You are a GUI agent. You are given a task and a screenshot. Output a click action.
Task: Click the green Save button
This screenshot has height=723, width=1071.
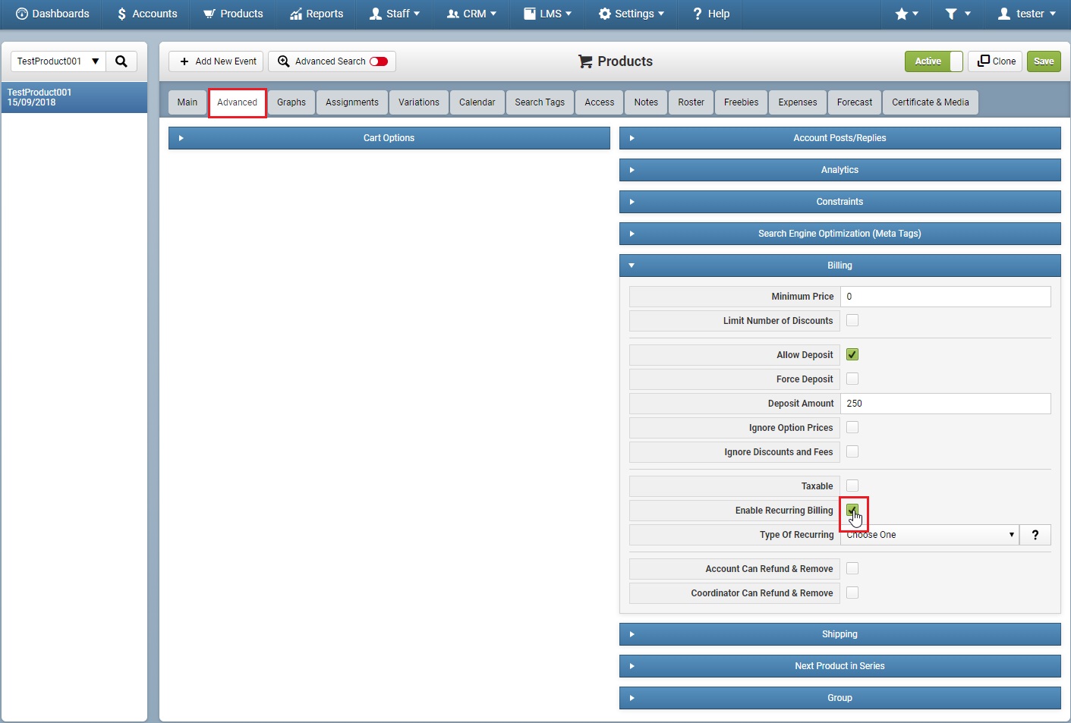tap(1044, 61)
